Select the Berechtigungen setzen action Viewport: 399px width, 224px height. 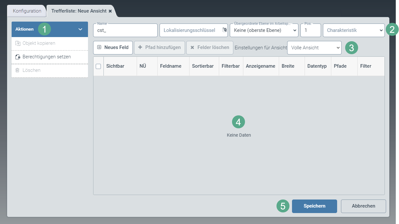pyautogui.click(x=47, y=57)
